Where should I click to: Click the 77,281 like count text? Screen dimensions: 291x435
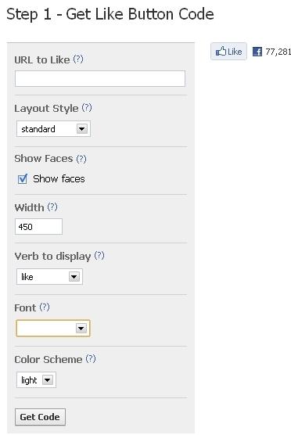[x=278, y=52]
